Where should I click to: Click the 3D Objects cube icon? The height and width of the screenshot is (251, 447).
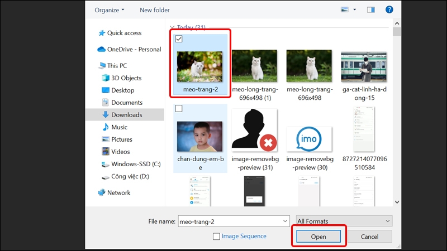[106, 78]
